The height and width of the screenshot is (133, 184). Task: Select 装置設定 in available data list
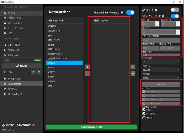65,26
